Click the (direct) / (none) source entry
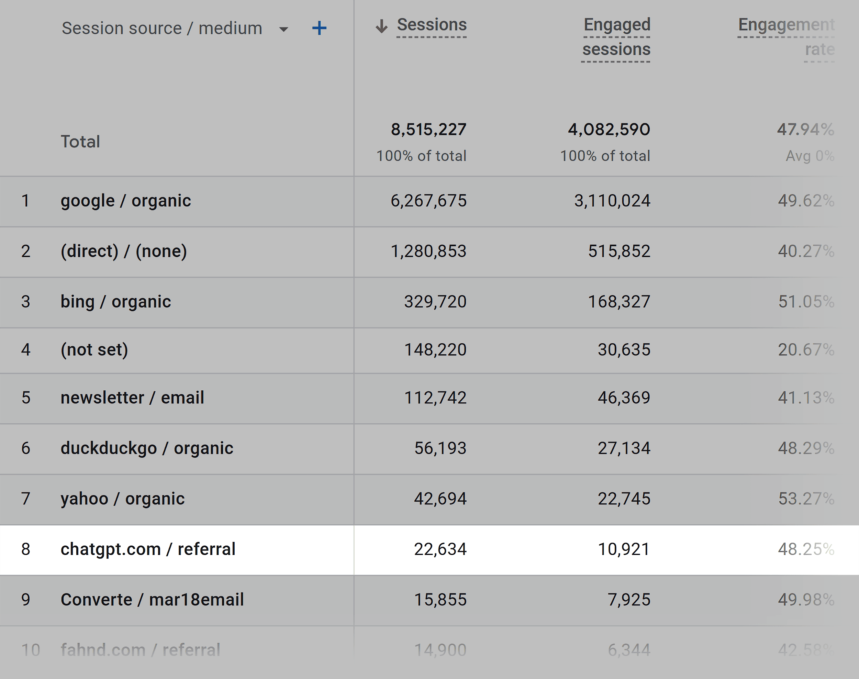 tap(124, 251)
